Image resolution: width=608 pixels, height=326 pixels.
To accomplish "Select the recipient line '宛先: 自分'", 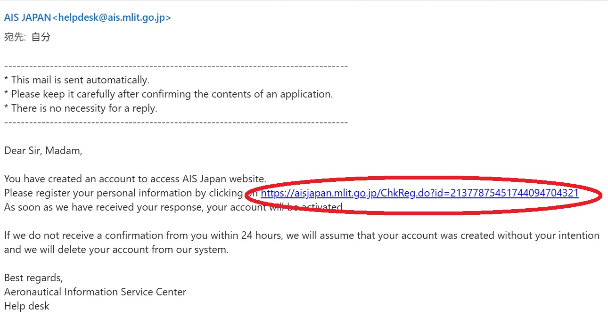I will pyautogui.click(x=27, y=37).
